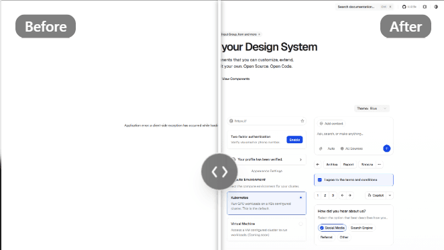The height and width of the screenshot is (250, 444).
Task: Click the Enable two-factor button
Action: (x=294, y=140)
